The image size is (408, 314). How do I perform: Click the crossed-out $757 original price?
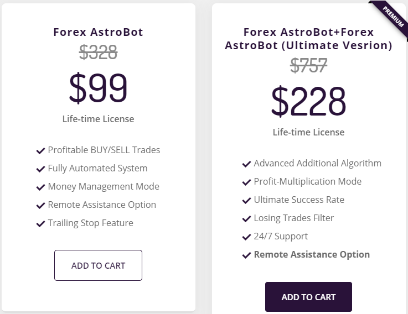coord(308,66)
